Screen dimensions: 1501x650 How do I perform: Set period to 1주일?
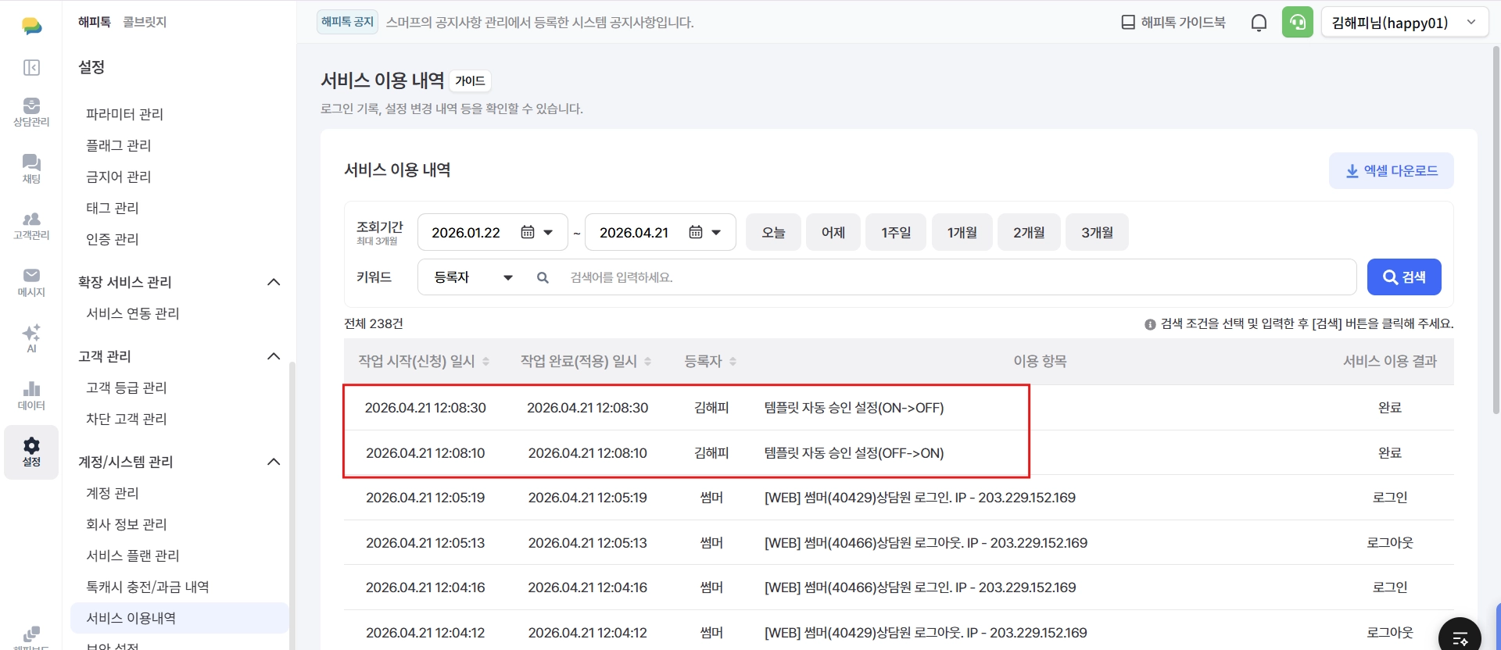coord(896,232)
